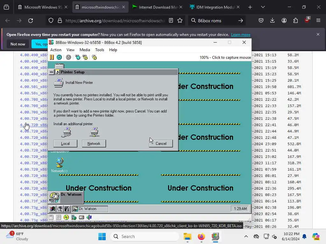Viewport: 326px width, 244px height.
Task: Go back to previous page
Action: pyautogui.click(x=8, y=21)
